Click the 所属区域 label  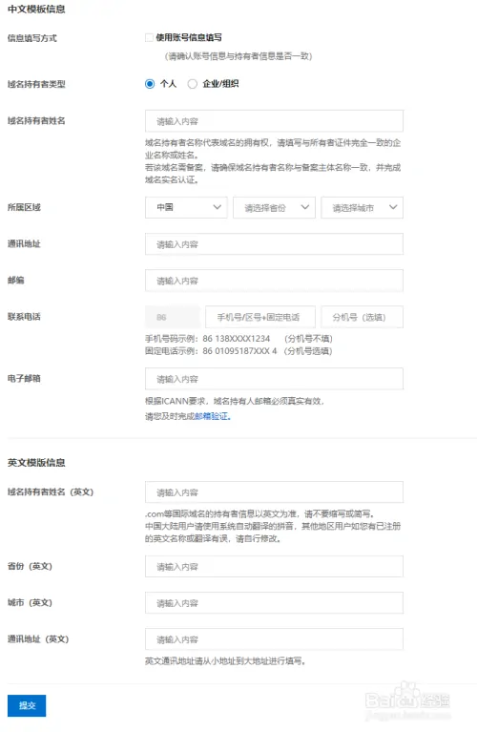pyautogui.click(x=24, y=207)
